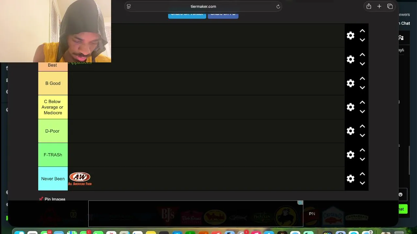Open settings gear for the Never Been tier
The image size is (417, 234).
[351, 178]
